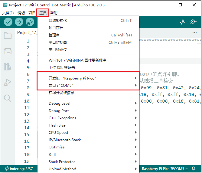The width and height of the screenshot is (202, 173).
Task: Open the 项目 menu
Action: pyautogui.click(x=32, y=13)
